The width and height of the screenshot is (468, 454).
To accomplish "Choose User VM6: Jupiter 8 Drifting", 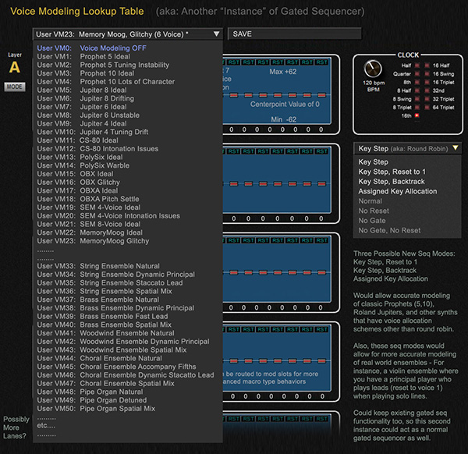I will coord(85,98).
